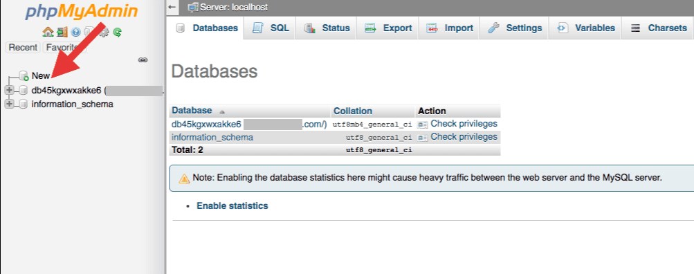Viewport: 694px width, 274px height.
Task: Open the Status tab
Action: pos(327,28)
